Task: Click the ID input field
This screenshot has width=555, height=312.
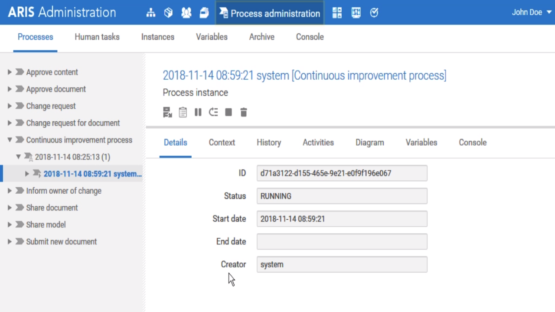Action: tap(342, 173)
